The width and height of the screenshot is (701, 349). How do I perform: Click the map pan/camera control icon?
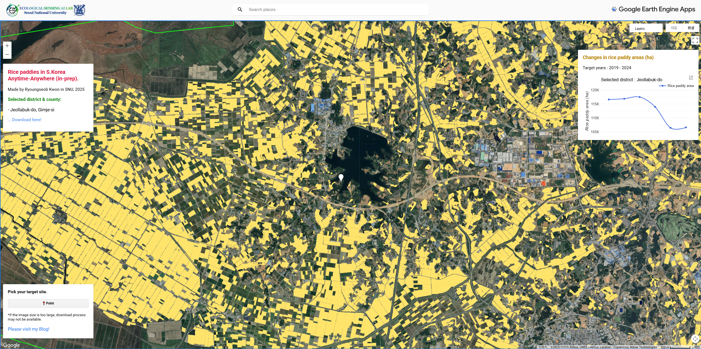click(x=695, y=339)
